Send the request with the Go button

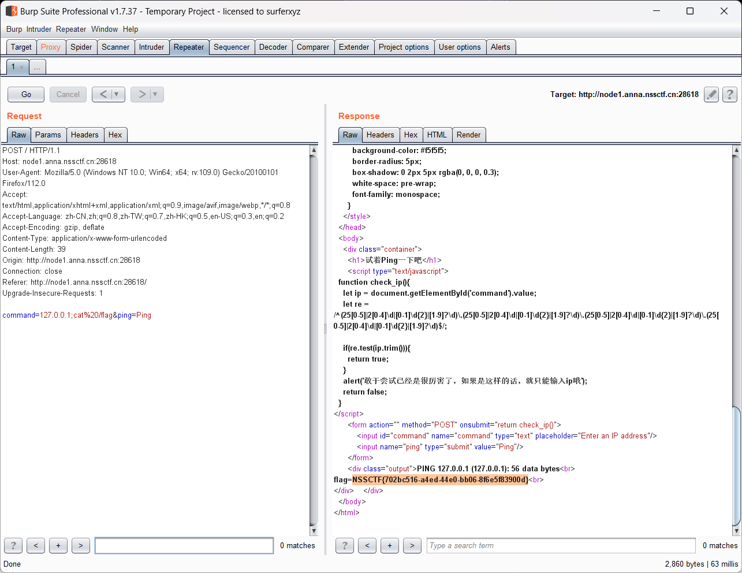26,94
